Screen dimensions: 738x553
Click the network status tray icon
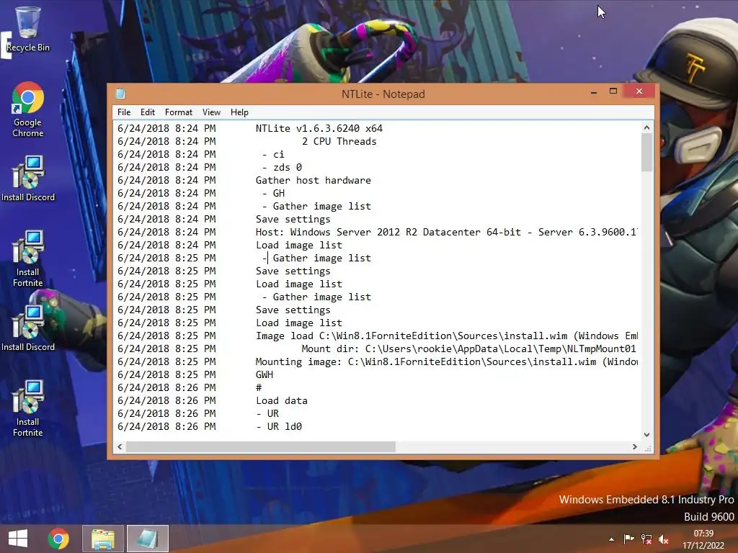tap(646, 539)
